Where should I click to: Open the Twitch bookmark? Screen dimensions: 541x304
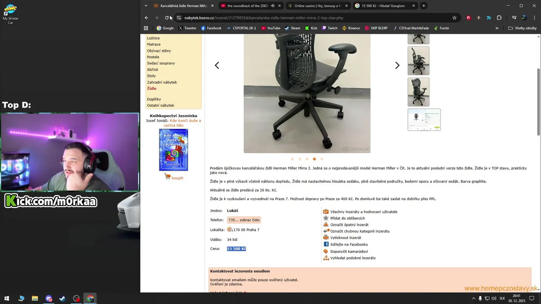tap(329, 28)
